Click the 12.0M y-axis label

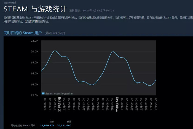pos(34,95)
